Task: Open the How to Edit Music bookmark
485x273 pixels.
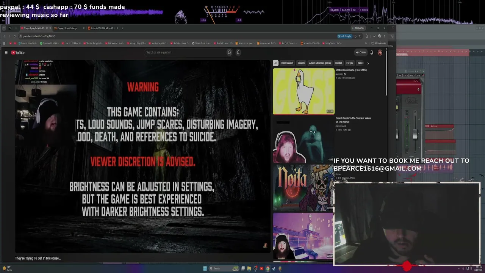Action: (x=72, y=43)
